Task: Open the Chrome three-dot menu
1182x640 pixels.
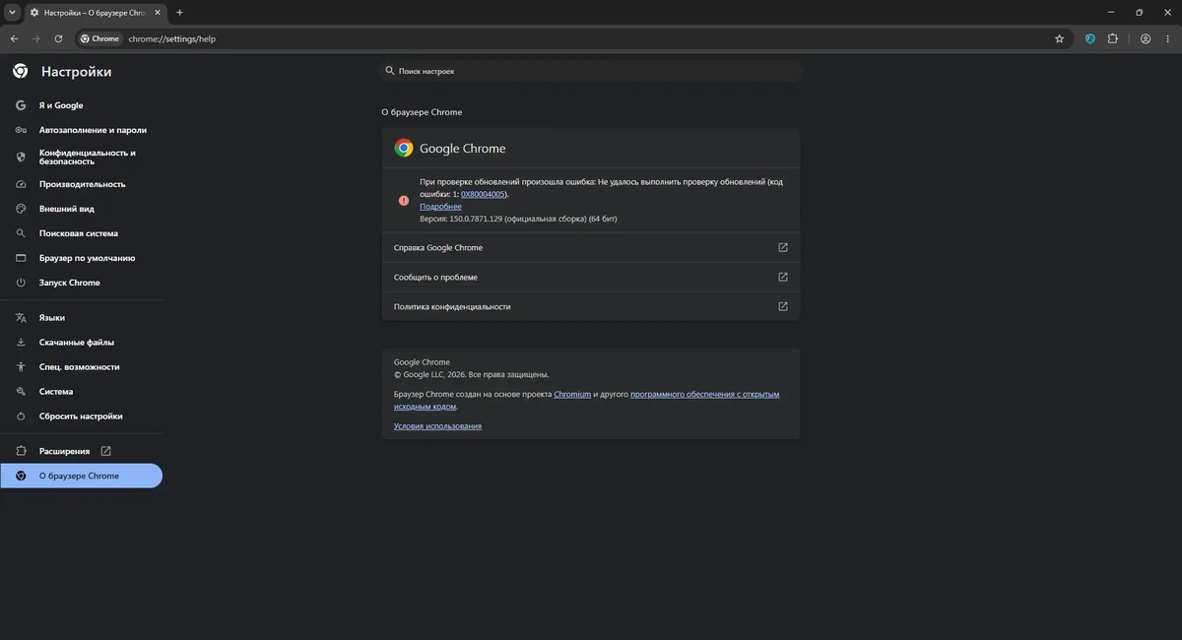Action: coord(1168,38)
